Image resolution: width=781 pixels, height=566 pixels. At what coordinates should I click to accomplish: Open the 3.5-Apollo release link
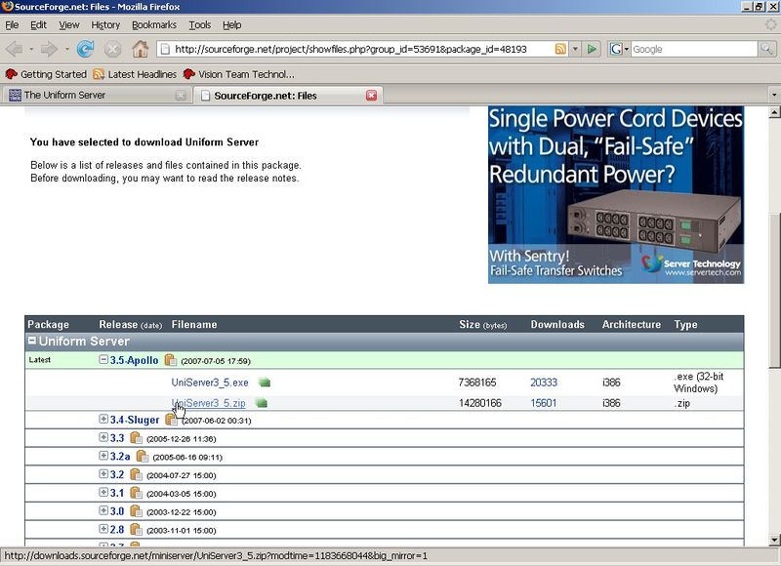134,360
